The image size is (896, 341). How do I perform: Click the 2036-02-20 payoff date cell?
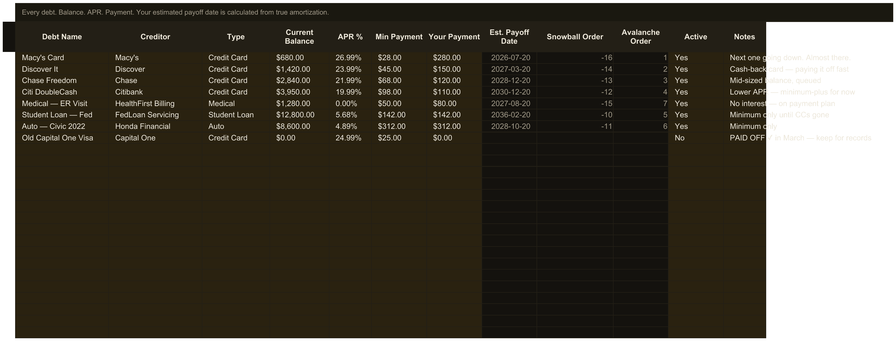click(x=509, y=115)
